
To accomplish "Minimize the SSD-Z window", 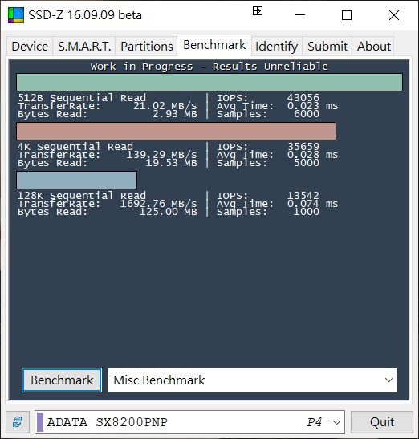I will pos(300,15).
